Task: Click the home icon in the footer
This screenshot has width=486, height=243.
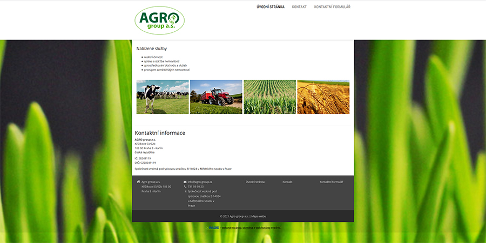Action: coord(138,182)
